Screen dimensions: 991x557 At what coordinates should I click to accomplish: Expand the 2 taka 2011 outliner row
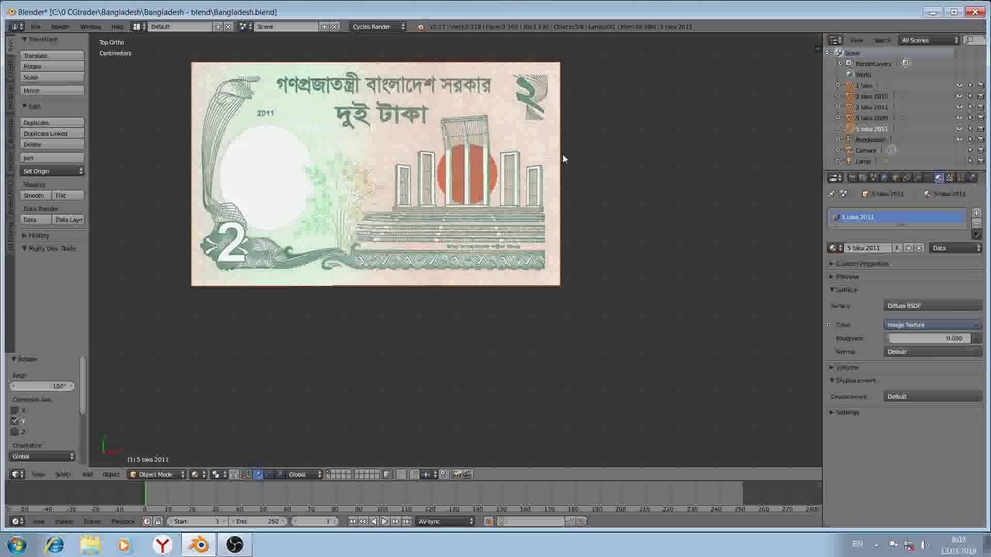pos(838,107)
